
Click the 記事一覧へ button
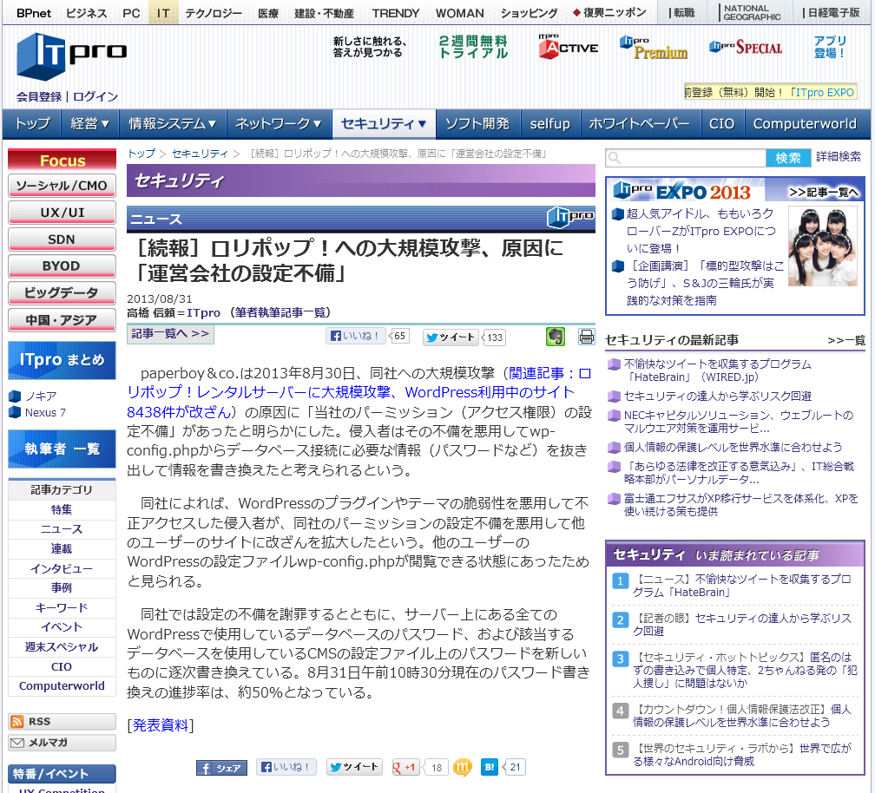170,334
